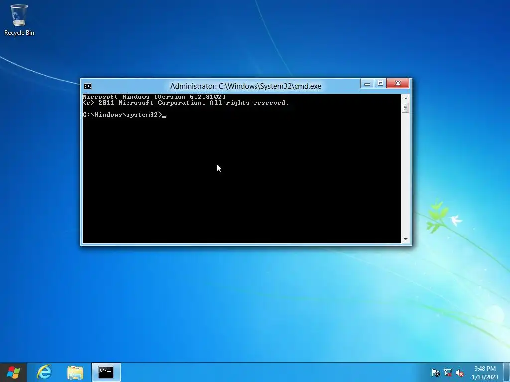
Task: Open the clock showing 9:48 PM
Action: 485,369
